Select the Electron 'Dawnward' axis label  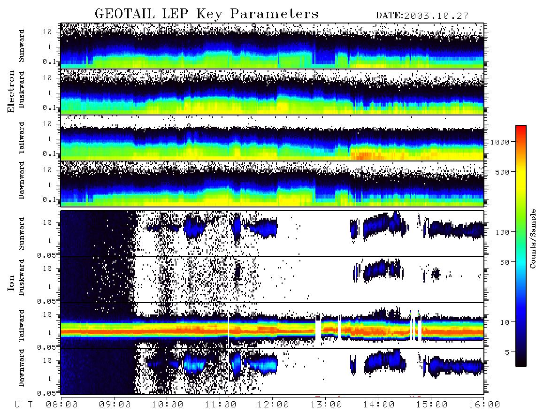tap(22, 180)
